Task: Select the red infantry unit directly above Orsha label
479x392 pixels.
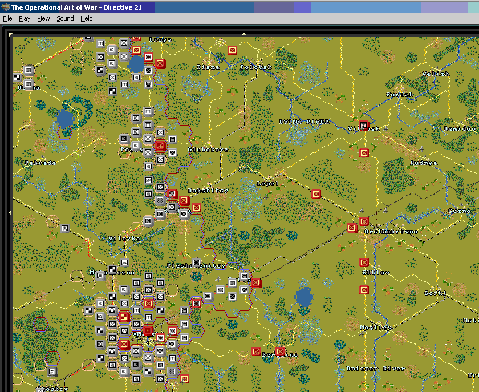Action: coord(364,221)
